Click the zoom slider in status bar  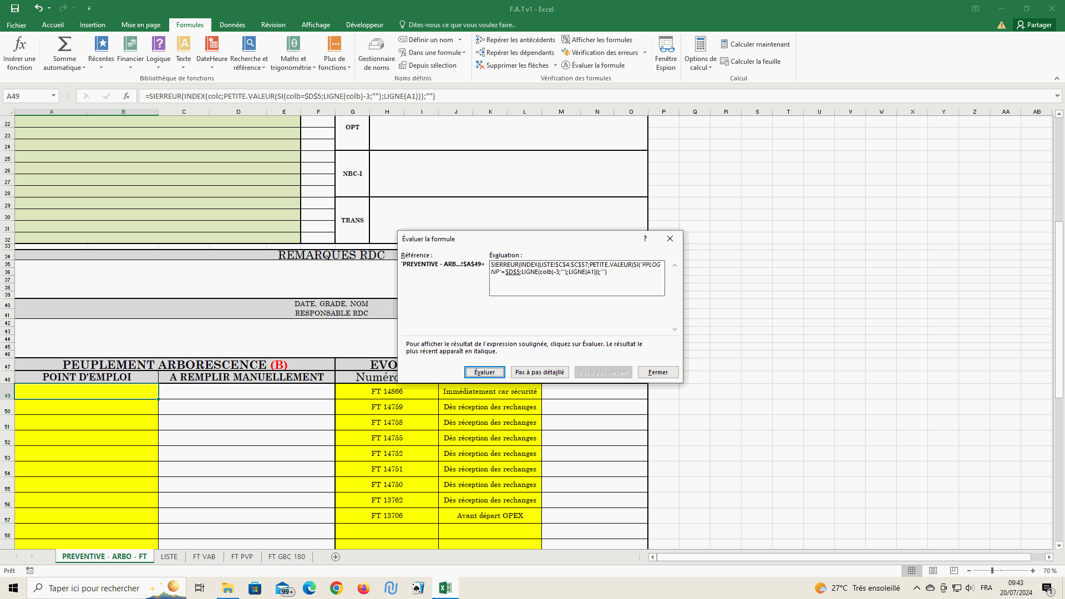click(992, 571)
